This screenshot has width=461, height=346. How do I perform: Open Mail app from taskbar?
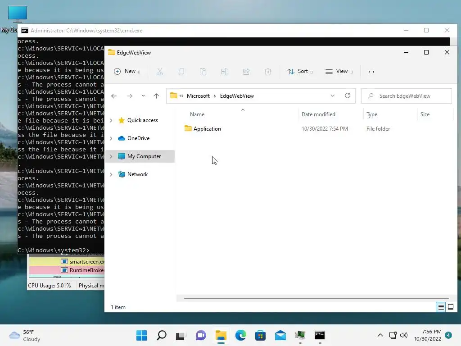tap(280, 335)
